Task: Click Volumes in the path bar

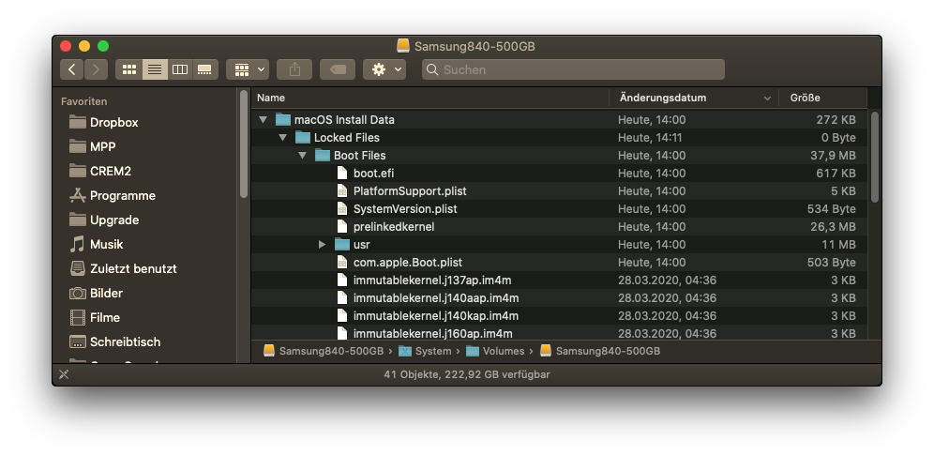Action: point(495,352)
